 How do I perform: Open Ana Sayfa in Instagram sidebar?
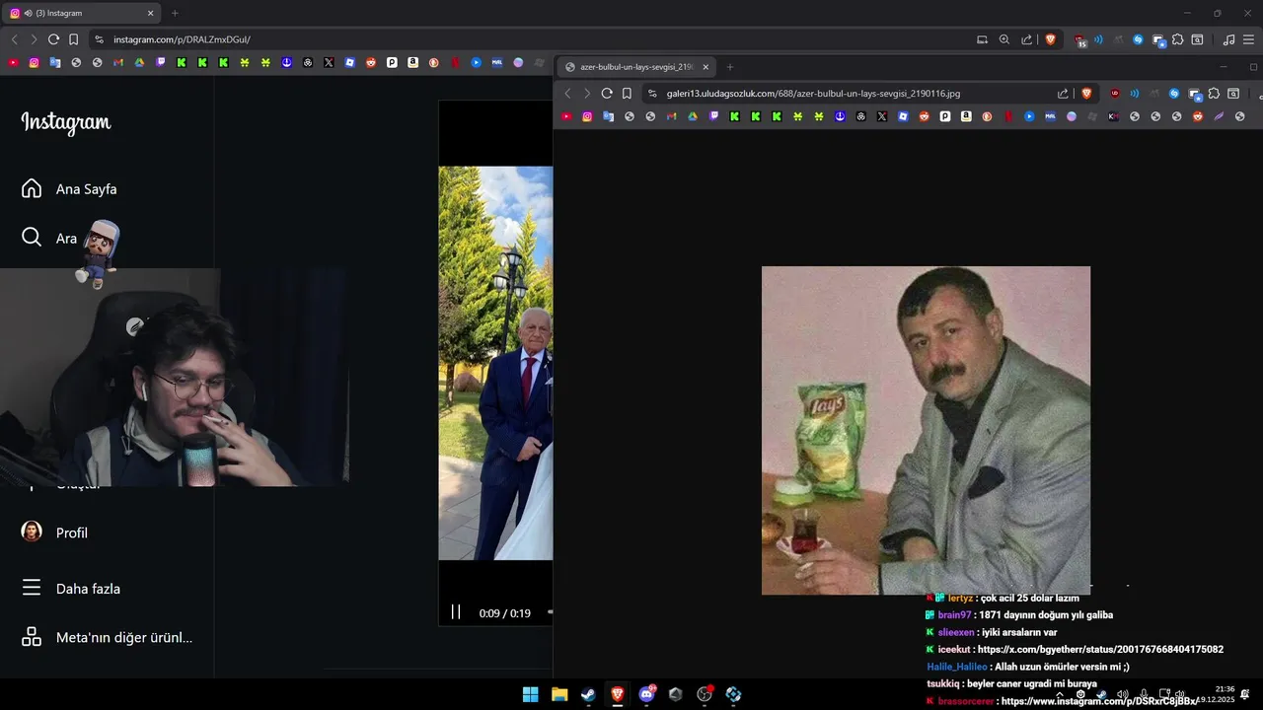(69, 188)
